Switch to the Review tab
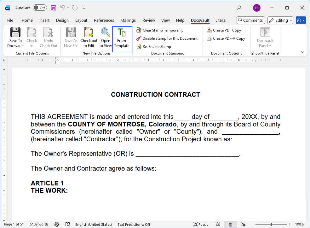This screenshot has height=228, width=310. tap(148, 20)
